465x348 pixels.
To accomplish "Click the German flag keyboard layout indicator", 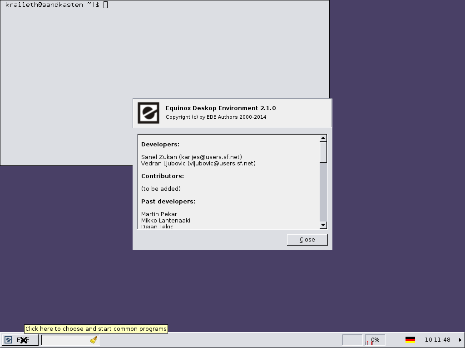I will pyautogui.click(x=410, y=340).
